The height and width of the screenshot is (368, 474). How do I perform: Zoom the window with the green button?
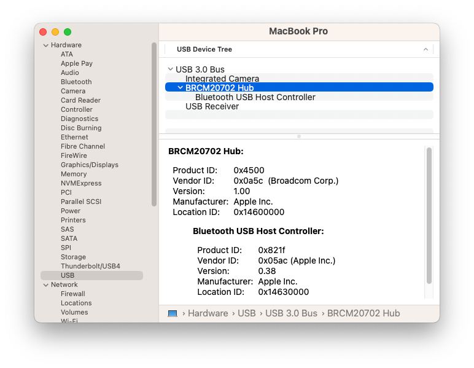(68, 32)
